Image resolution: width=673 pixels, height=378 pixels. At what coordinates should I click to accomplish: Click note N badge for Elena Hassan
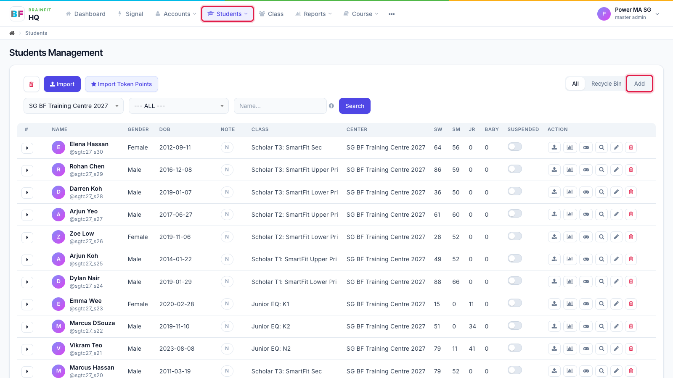227,147
